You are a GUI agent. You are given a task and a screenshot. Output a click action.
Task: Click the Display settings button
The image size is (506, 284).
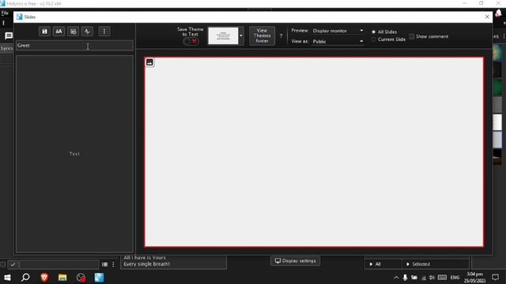pos(295,261)
